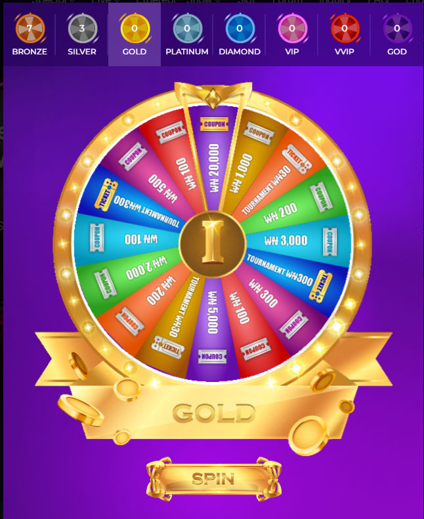
Task: Select the red VVIP wheel icon
Action: click(x=345, y=28)
